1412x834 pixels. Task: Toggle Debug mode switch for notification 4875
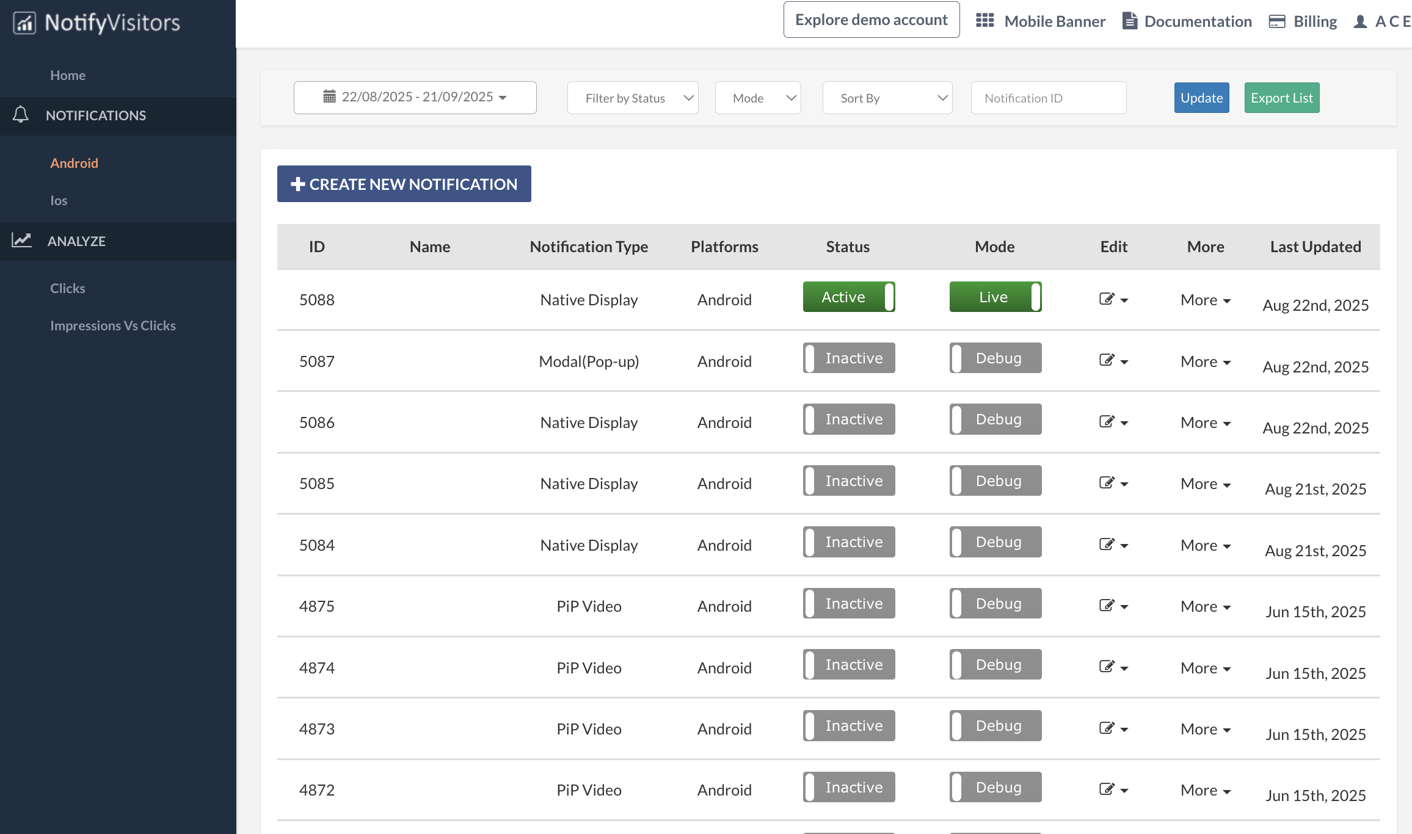coord(995,604)
